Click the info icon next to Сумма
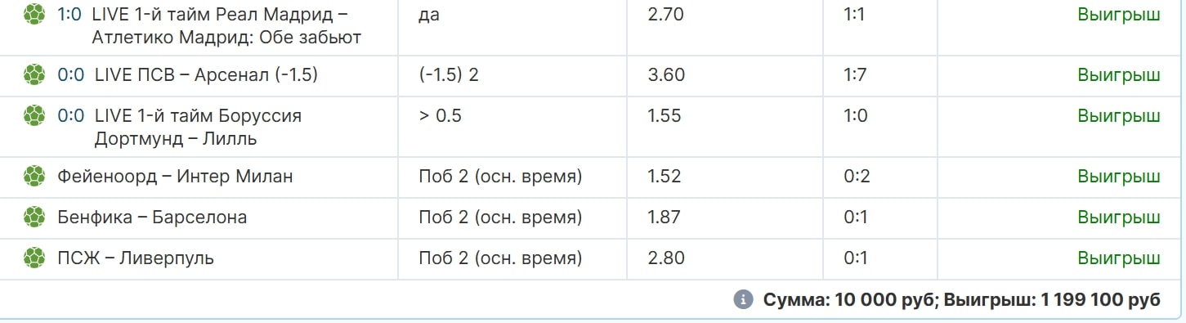The height and width of the screenshot is (323, 1186). [x=743, y=299]
